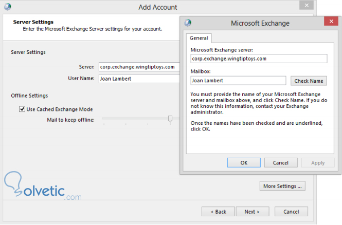Viewport: 342px width, 225px height.
Task: Click the Mail to keep offline slider handle
Action: click(170, 119)
